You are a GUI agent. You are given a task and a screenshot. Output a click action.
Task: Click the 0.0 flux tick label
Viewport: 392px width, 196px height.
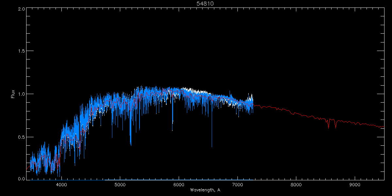pos(21,179)
